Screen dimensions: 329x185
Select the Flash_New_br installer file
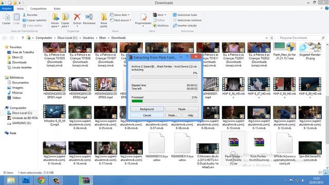[284, 51]
